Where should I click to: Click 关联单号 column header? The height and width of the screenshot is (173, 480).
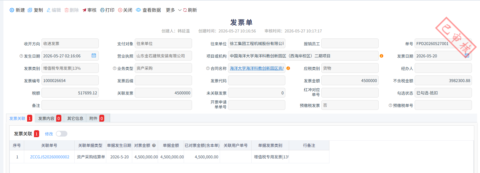[49, 145]
